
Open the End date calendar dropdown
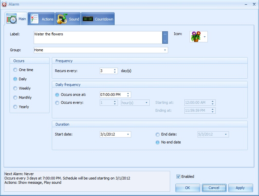point(226,134)
